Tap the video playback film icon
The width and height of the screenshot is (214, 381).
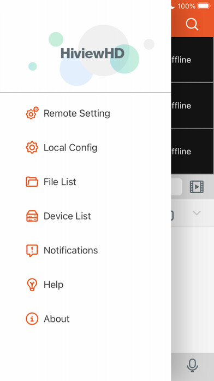coord(197,187)
